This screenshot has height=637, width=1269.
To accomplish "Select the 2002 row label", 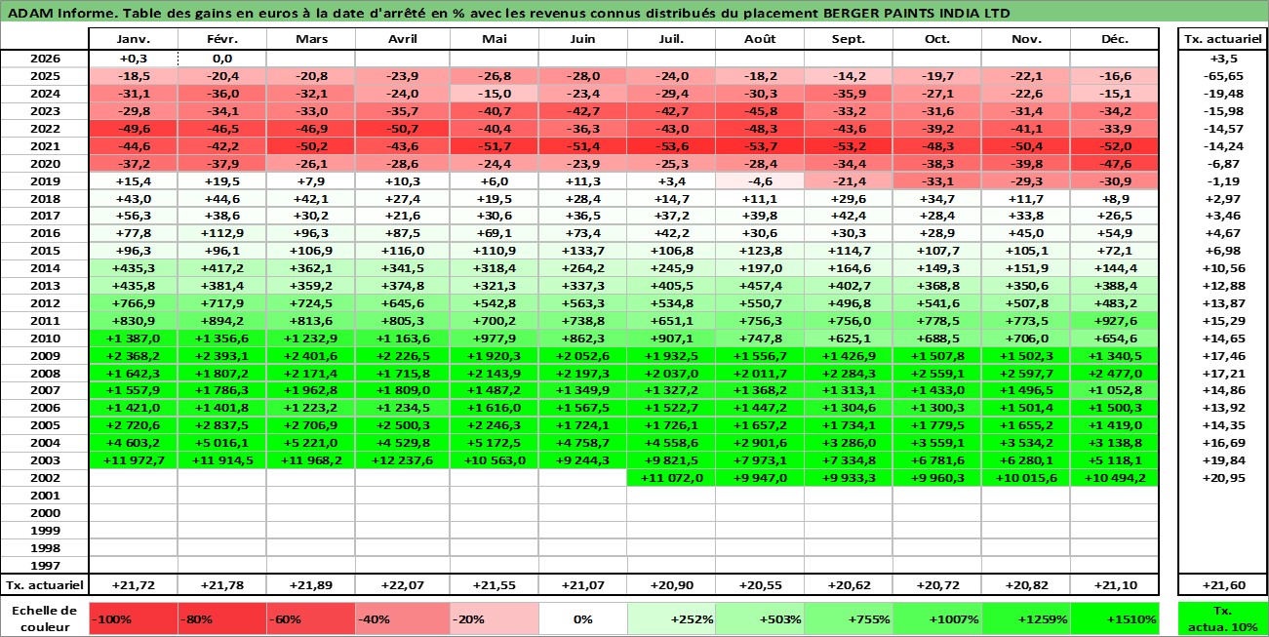I will click(45, 478).
